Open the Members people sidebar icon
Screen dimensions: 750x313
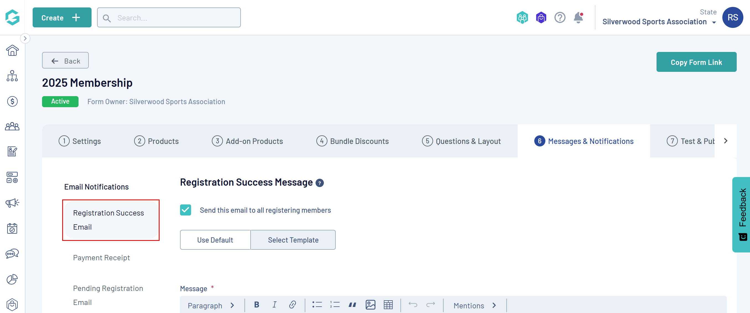pyautogui.click(x=12, y=127)
